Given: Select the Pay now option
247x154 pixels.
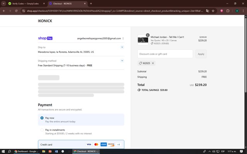Looking at the screenshot, I should pos(42,118).
